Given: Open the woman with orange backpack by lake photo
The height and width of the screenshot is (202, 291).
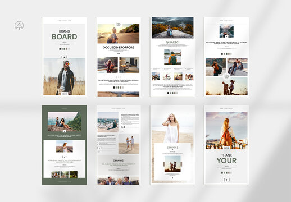Looking at the screenshot, I should click(108, 65).
